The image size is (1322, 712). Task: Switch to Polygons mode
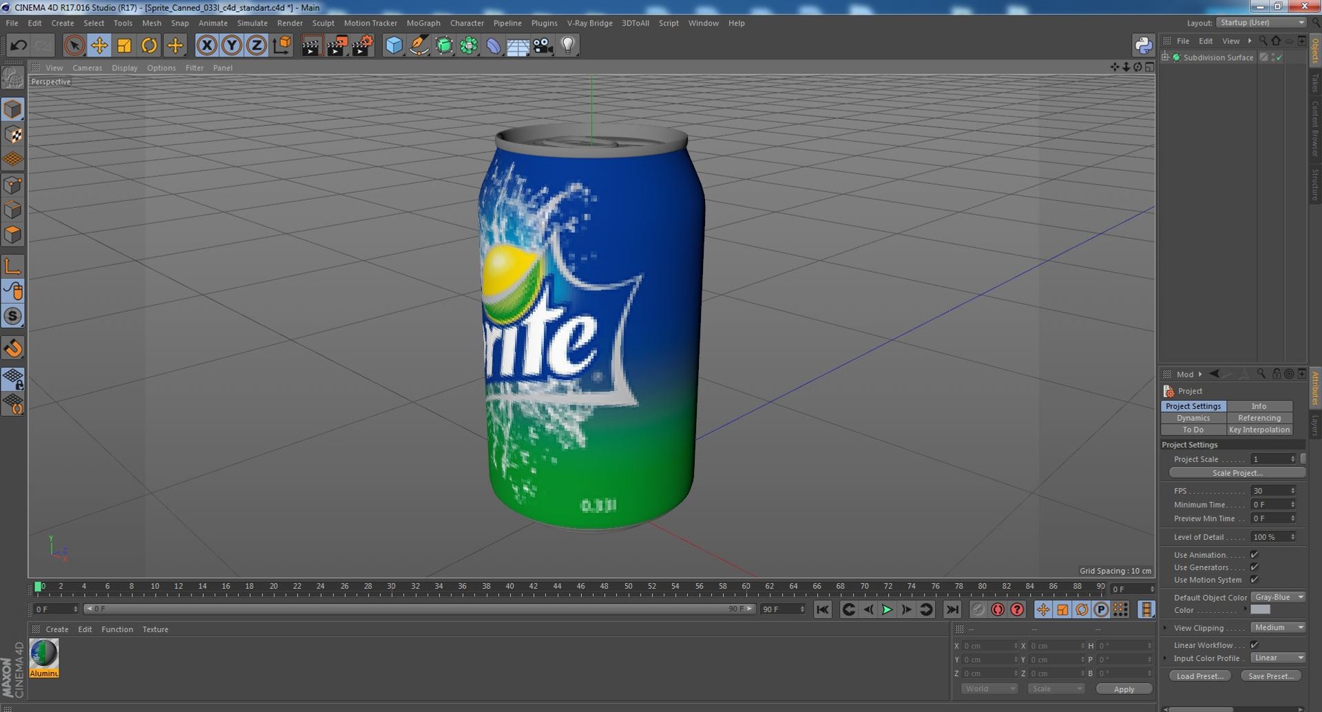coord(13,235)
